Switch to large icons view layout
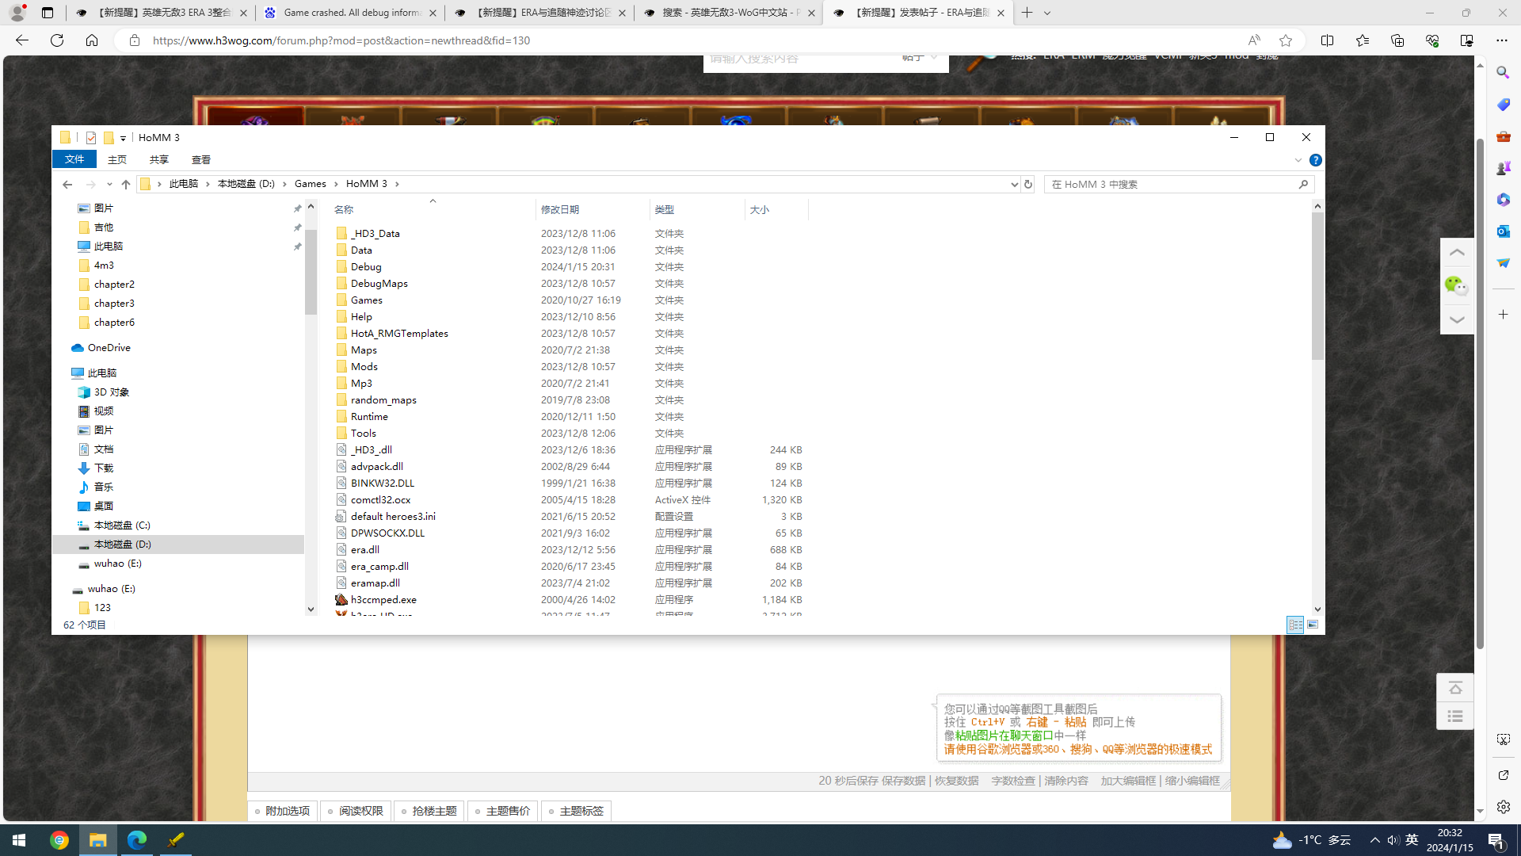Screen dimensions: 1521x856 click(x=1313, y=625)
